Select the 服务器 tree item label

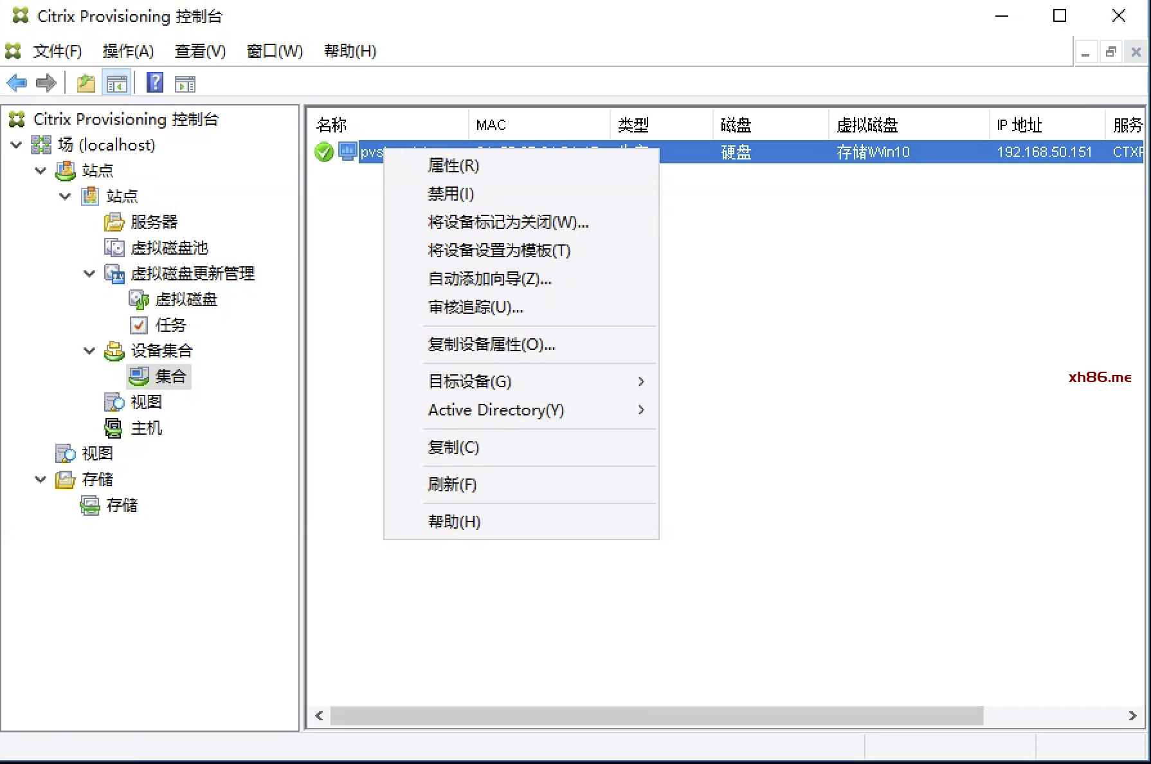[154, 222]
